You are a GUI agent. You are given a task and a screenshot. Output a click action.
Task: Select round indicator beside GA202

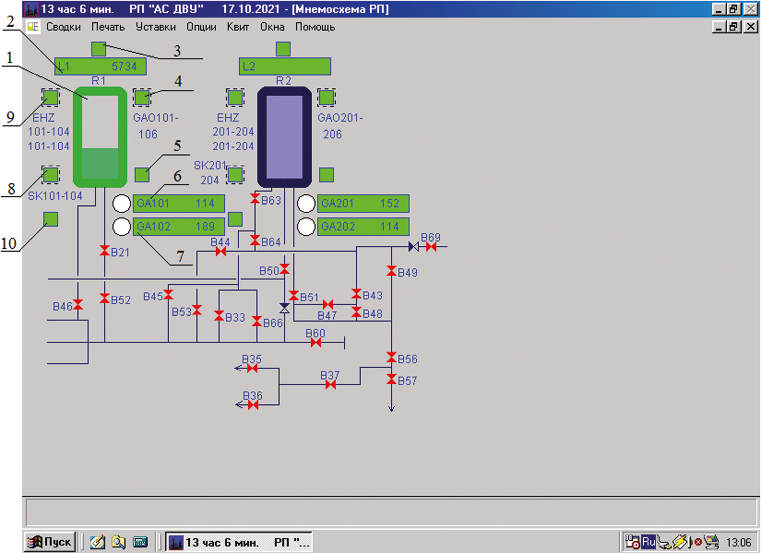306,227
